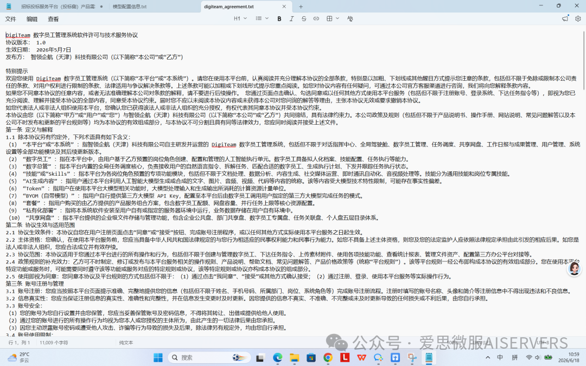Viewport: 586px width, 366px height.
Task: Apply strikethrough formatting
Action: click(x=304, y=18)
